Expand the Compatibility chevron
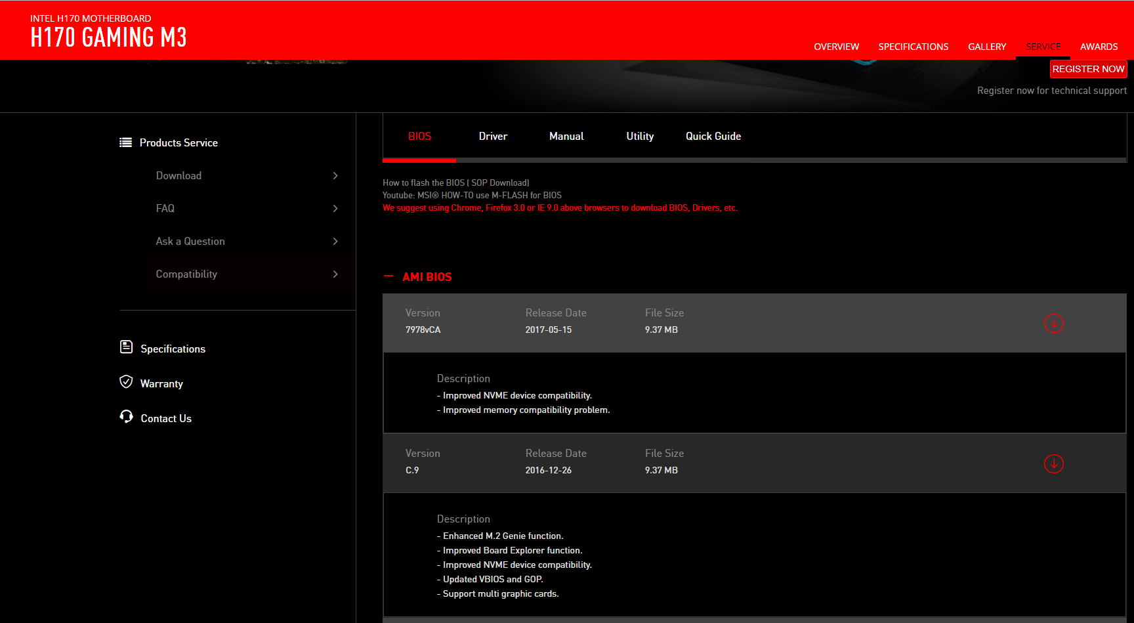Image resolution: width=1134 pixels, height=623 pixels. 335,274
